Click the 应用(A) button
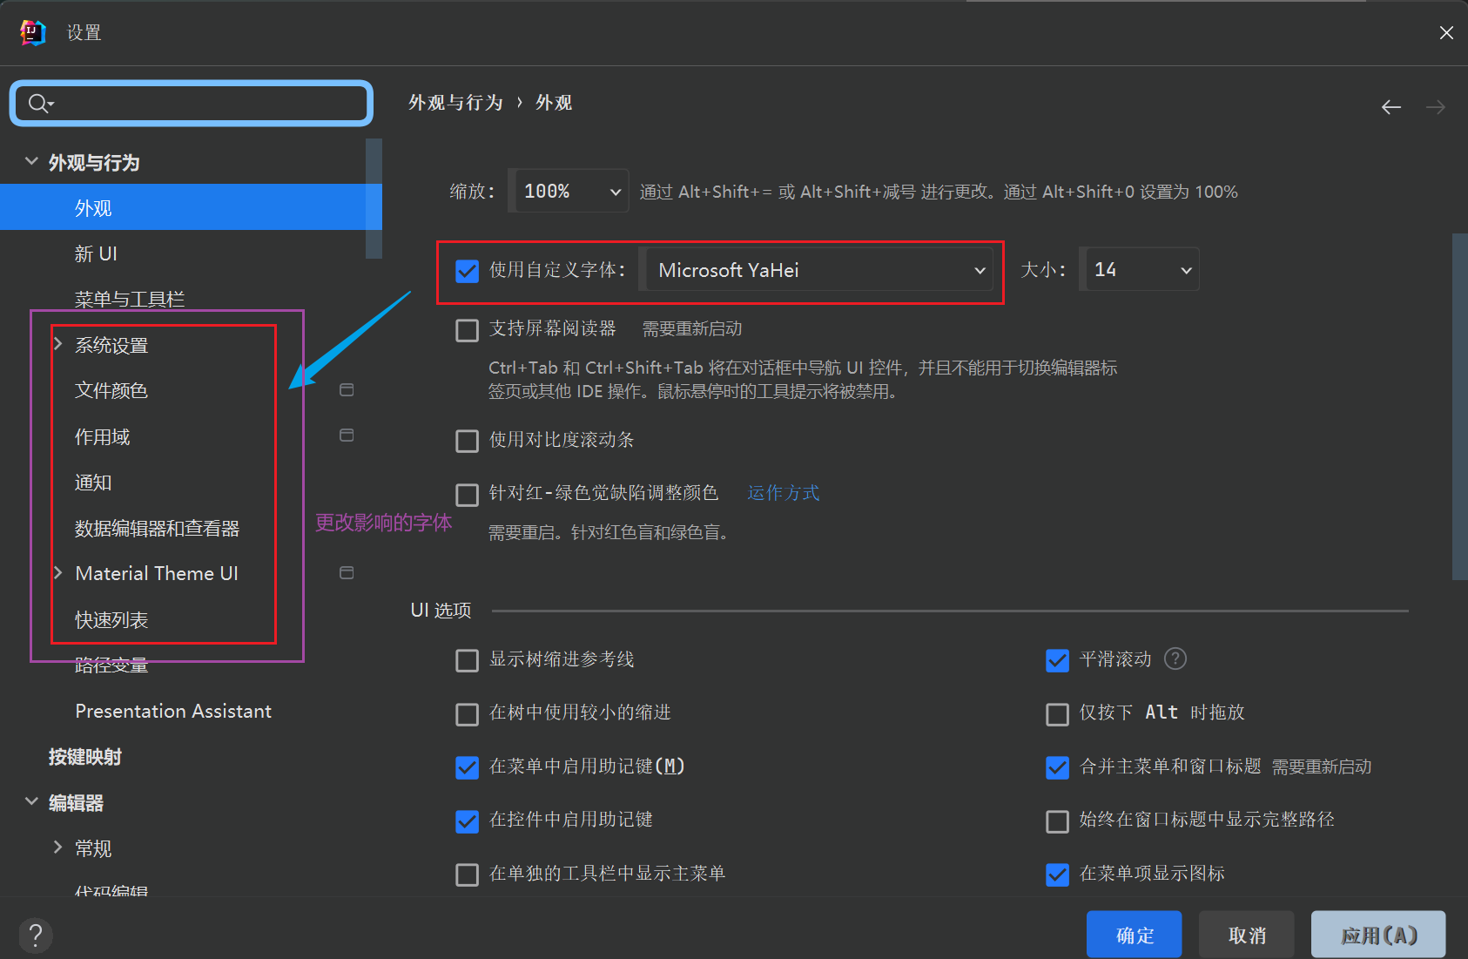 pos(1378,935)
